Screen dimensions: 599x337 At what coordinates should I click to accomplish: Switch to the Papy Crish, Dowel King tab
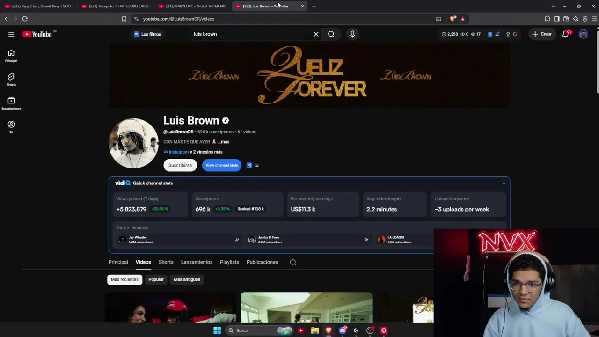(39, 6)
